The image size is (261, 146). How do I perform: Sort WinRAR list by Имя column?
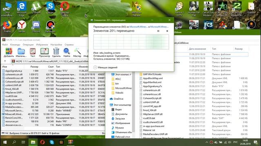pyautogui.click(x=4, y=67)
